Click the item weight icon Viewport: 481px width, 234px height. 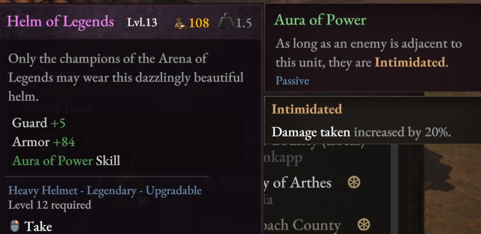227,22
